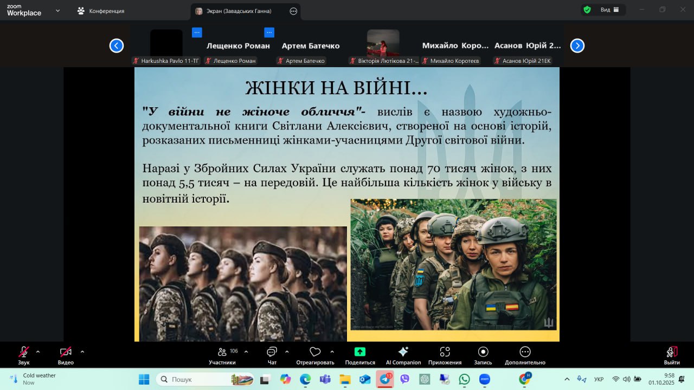The image size is (694, 390).
Task: Show next participants with right arrow
Action: click(x=577, y=45)
